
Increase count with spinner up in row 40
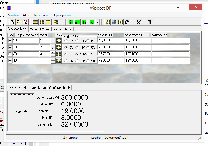(52, 59)
